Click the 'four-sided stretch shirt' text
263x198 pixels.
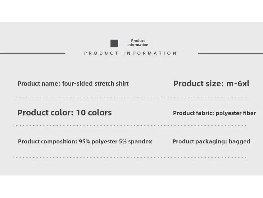click(95, 84)
